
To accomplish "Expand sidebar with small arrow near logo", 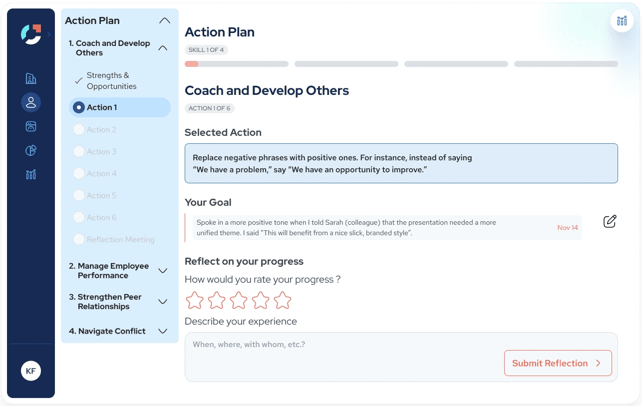I will tap(49, 34).
